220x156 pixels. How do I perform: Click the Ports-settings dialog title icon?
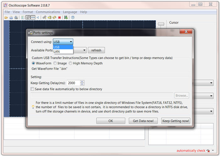[x=30, y=33]
